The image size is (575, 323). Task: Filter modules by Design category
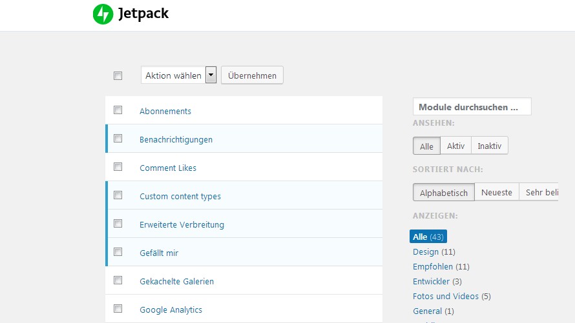(425, 252)
